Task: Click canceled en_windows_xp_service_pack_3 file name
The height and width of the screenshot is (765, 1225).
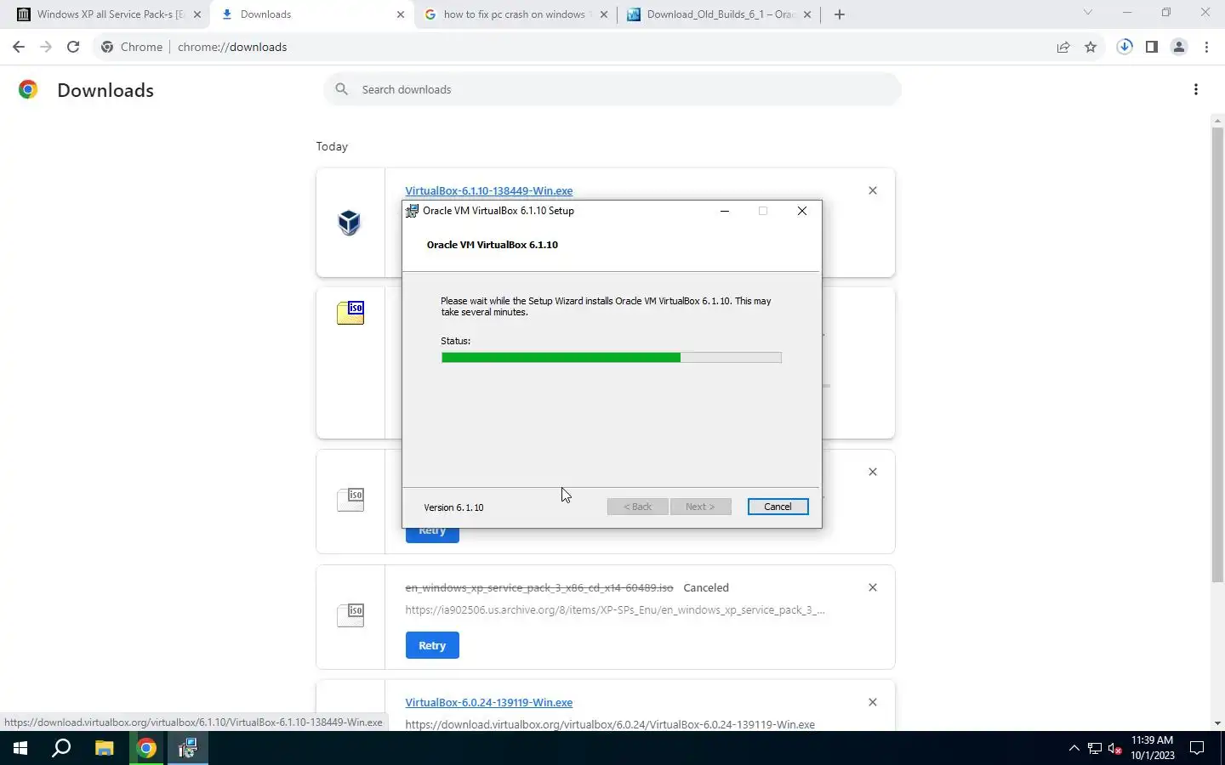Action: pos(539,587)
